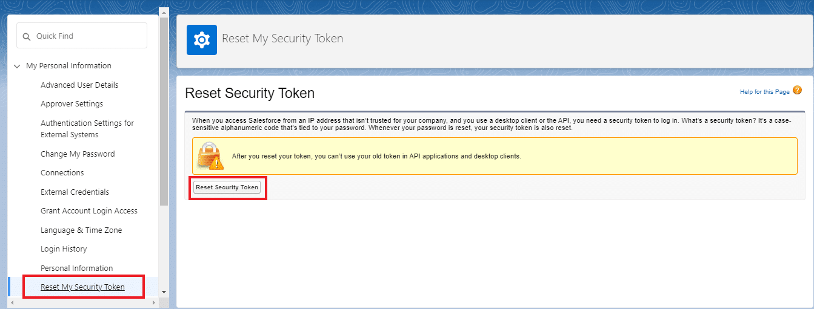The height and width of the screenshot is (309, 814).
Task: Open the Connections menu item
Action: point(62,173)
